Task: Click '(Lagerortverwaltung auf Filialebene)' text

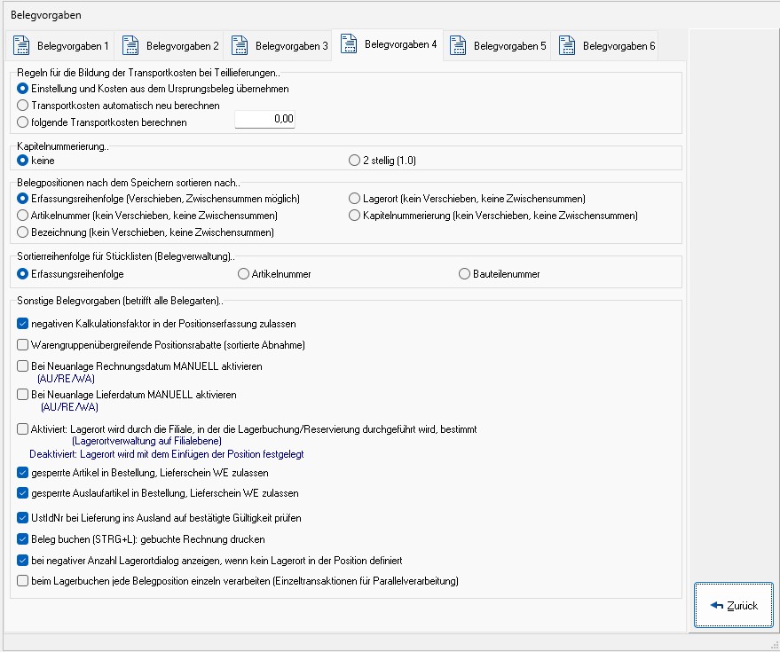Action: (146, 441)
